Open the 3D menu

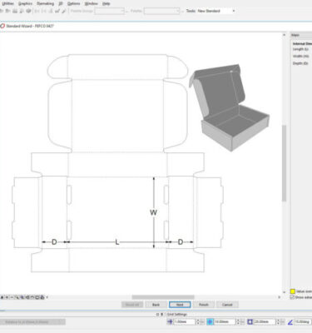[x=61, y=3]
